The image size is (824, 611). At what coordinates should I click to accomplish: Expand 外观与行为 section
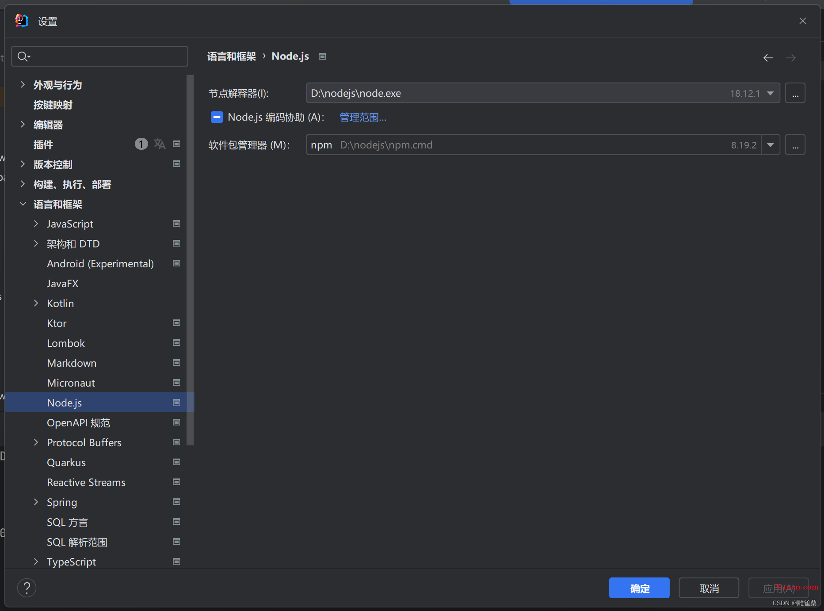pos(23,84)
